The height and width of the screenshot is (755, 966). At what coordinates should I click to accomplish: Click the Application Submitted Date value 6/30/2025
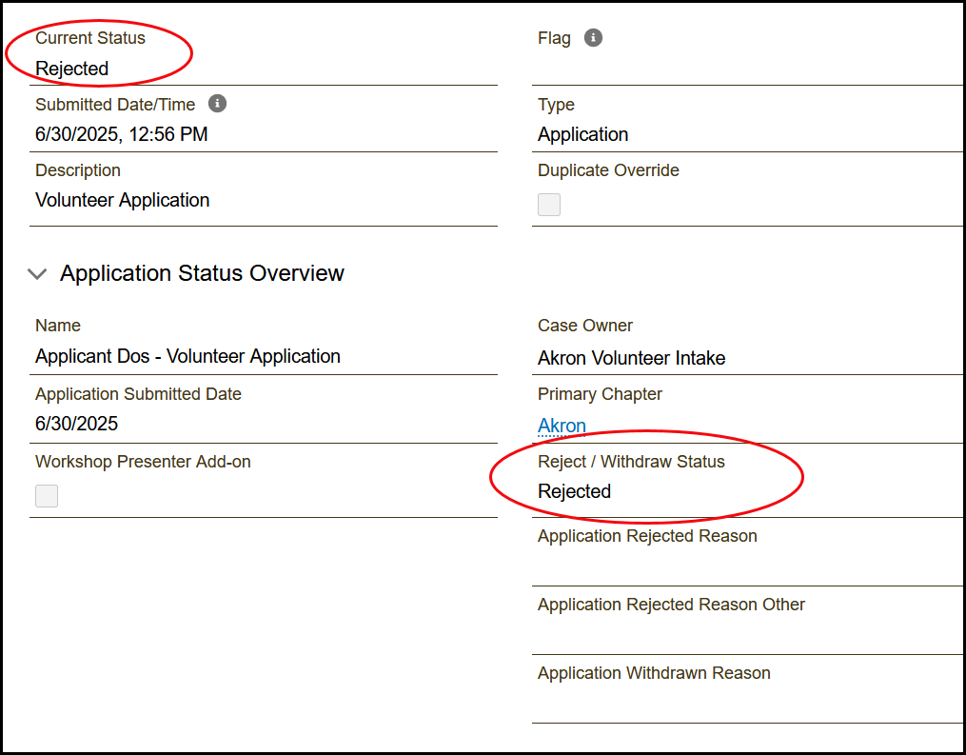click(77, 424)
